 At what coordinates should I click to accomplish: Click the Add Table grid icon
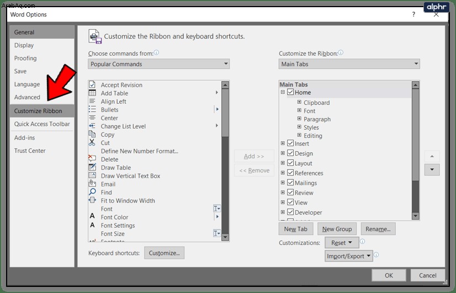(92, 93)
